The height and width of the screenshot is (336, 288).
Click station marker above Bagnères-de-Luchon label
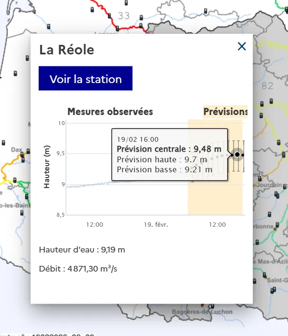click(x=202, y=304)
